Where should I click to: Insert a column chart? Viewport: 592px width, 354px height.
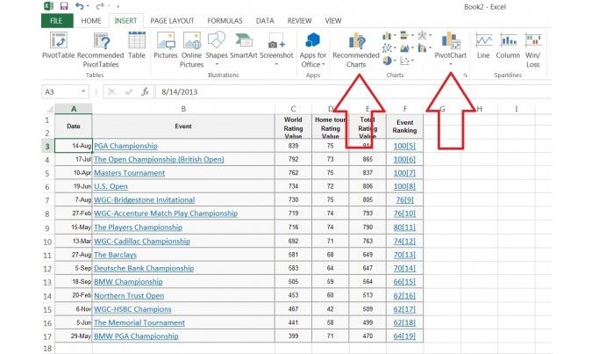(387, 35)
